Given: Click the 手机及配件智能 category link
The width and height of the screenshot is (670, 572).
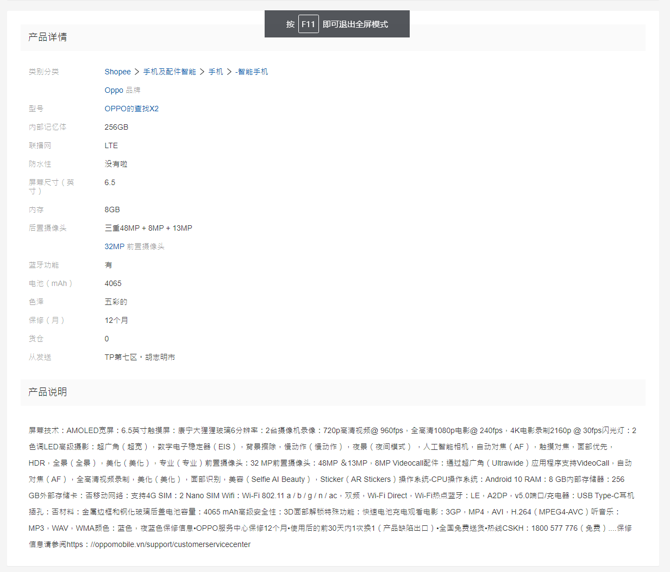Looking at the screenshot, I should [x=170, y=72].
